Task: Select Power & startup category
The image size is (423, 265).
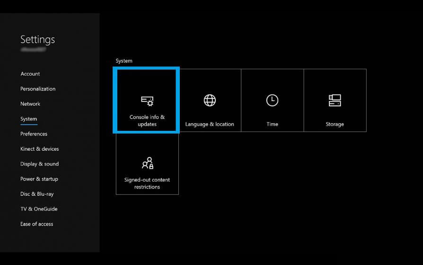Action: tap(39, 179)
